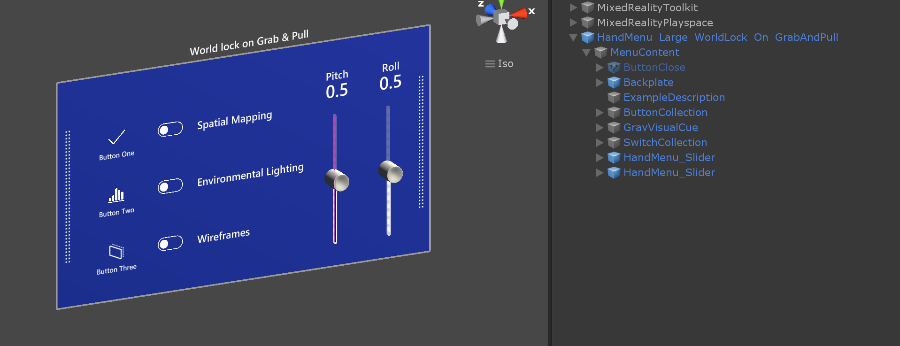
Task: Click the 'Spatial Mapping' label text
Action: (x=234, y=120)
